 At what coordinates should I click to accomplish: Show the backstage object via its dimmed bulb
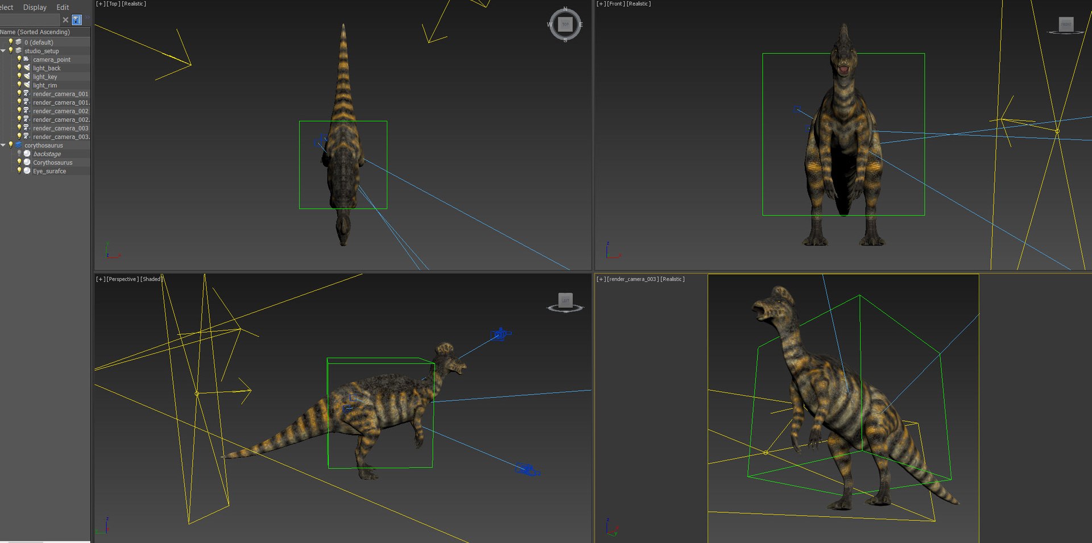(x=19, y=153)
